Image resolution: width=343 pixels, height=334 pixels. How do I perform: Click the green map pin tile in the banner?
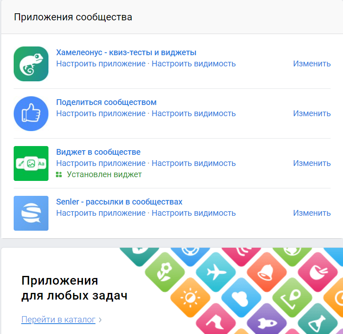pyautogui.click(x=292, y=297)
